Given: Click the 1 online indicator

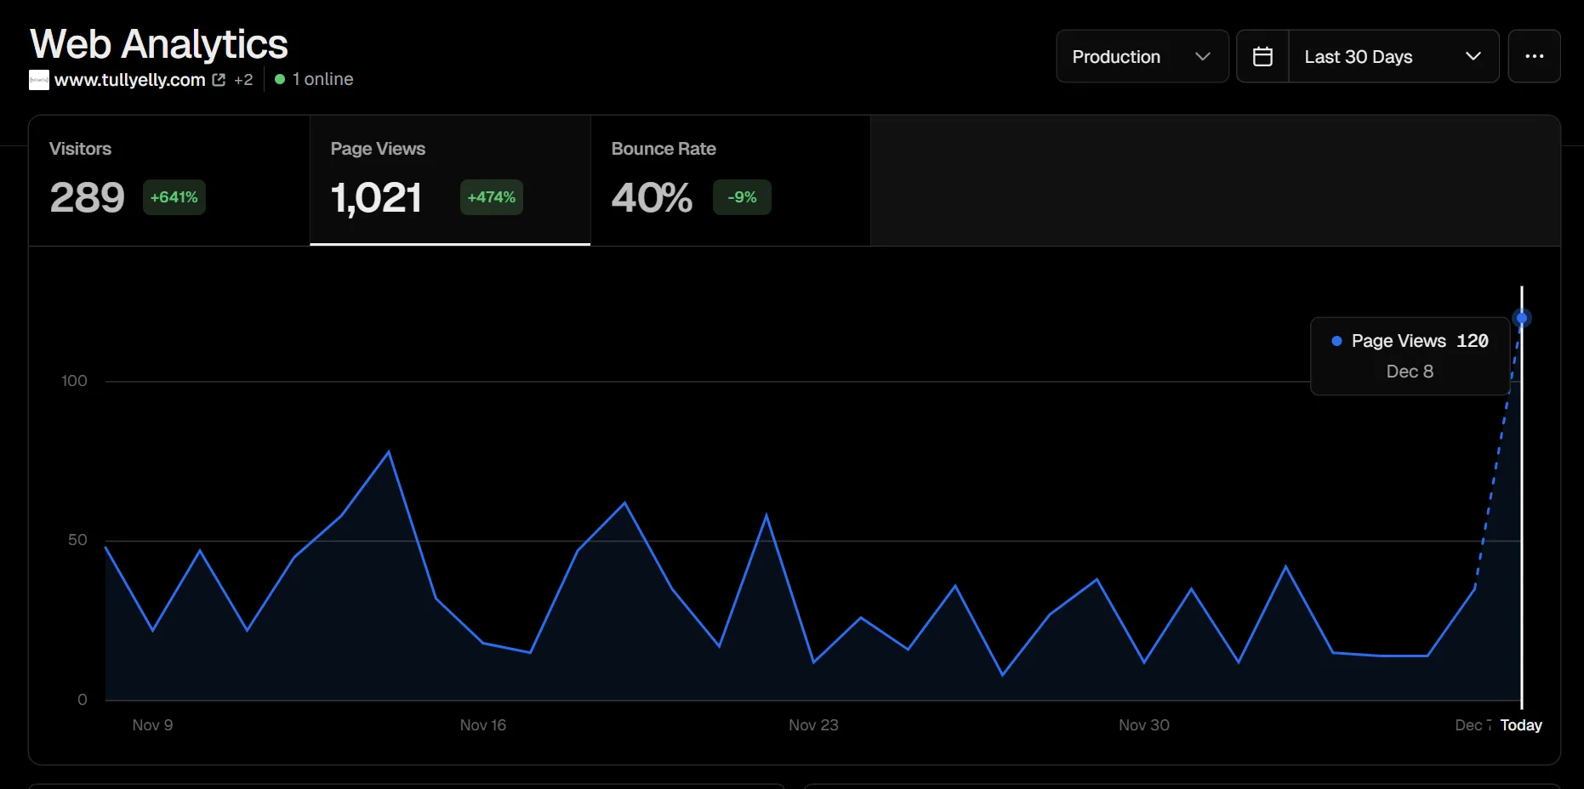Looking at the screenshot, I should pos(314,79).
